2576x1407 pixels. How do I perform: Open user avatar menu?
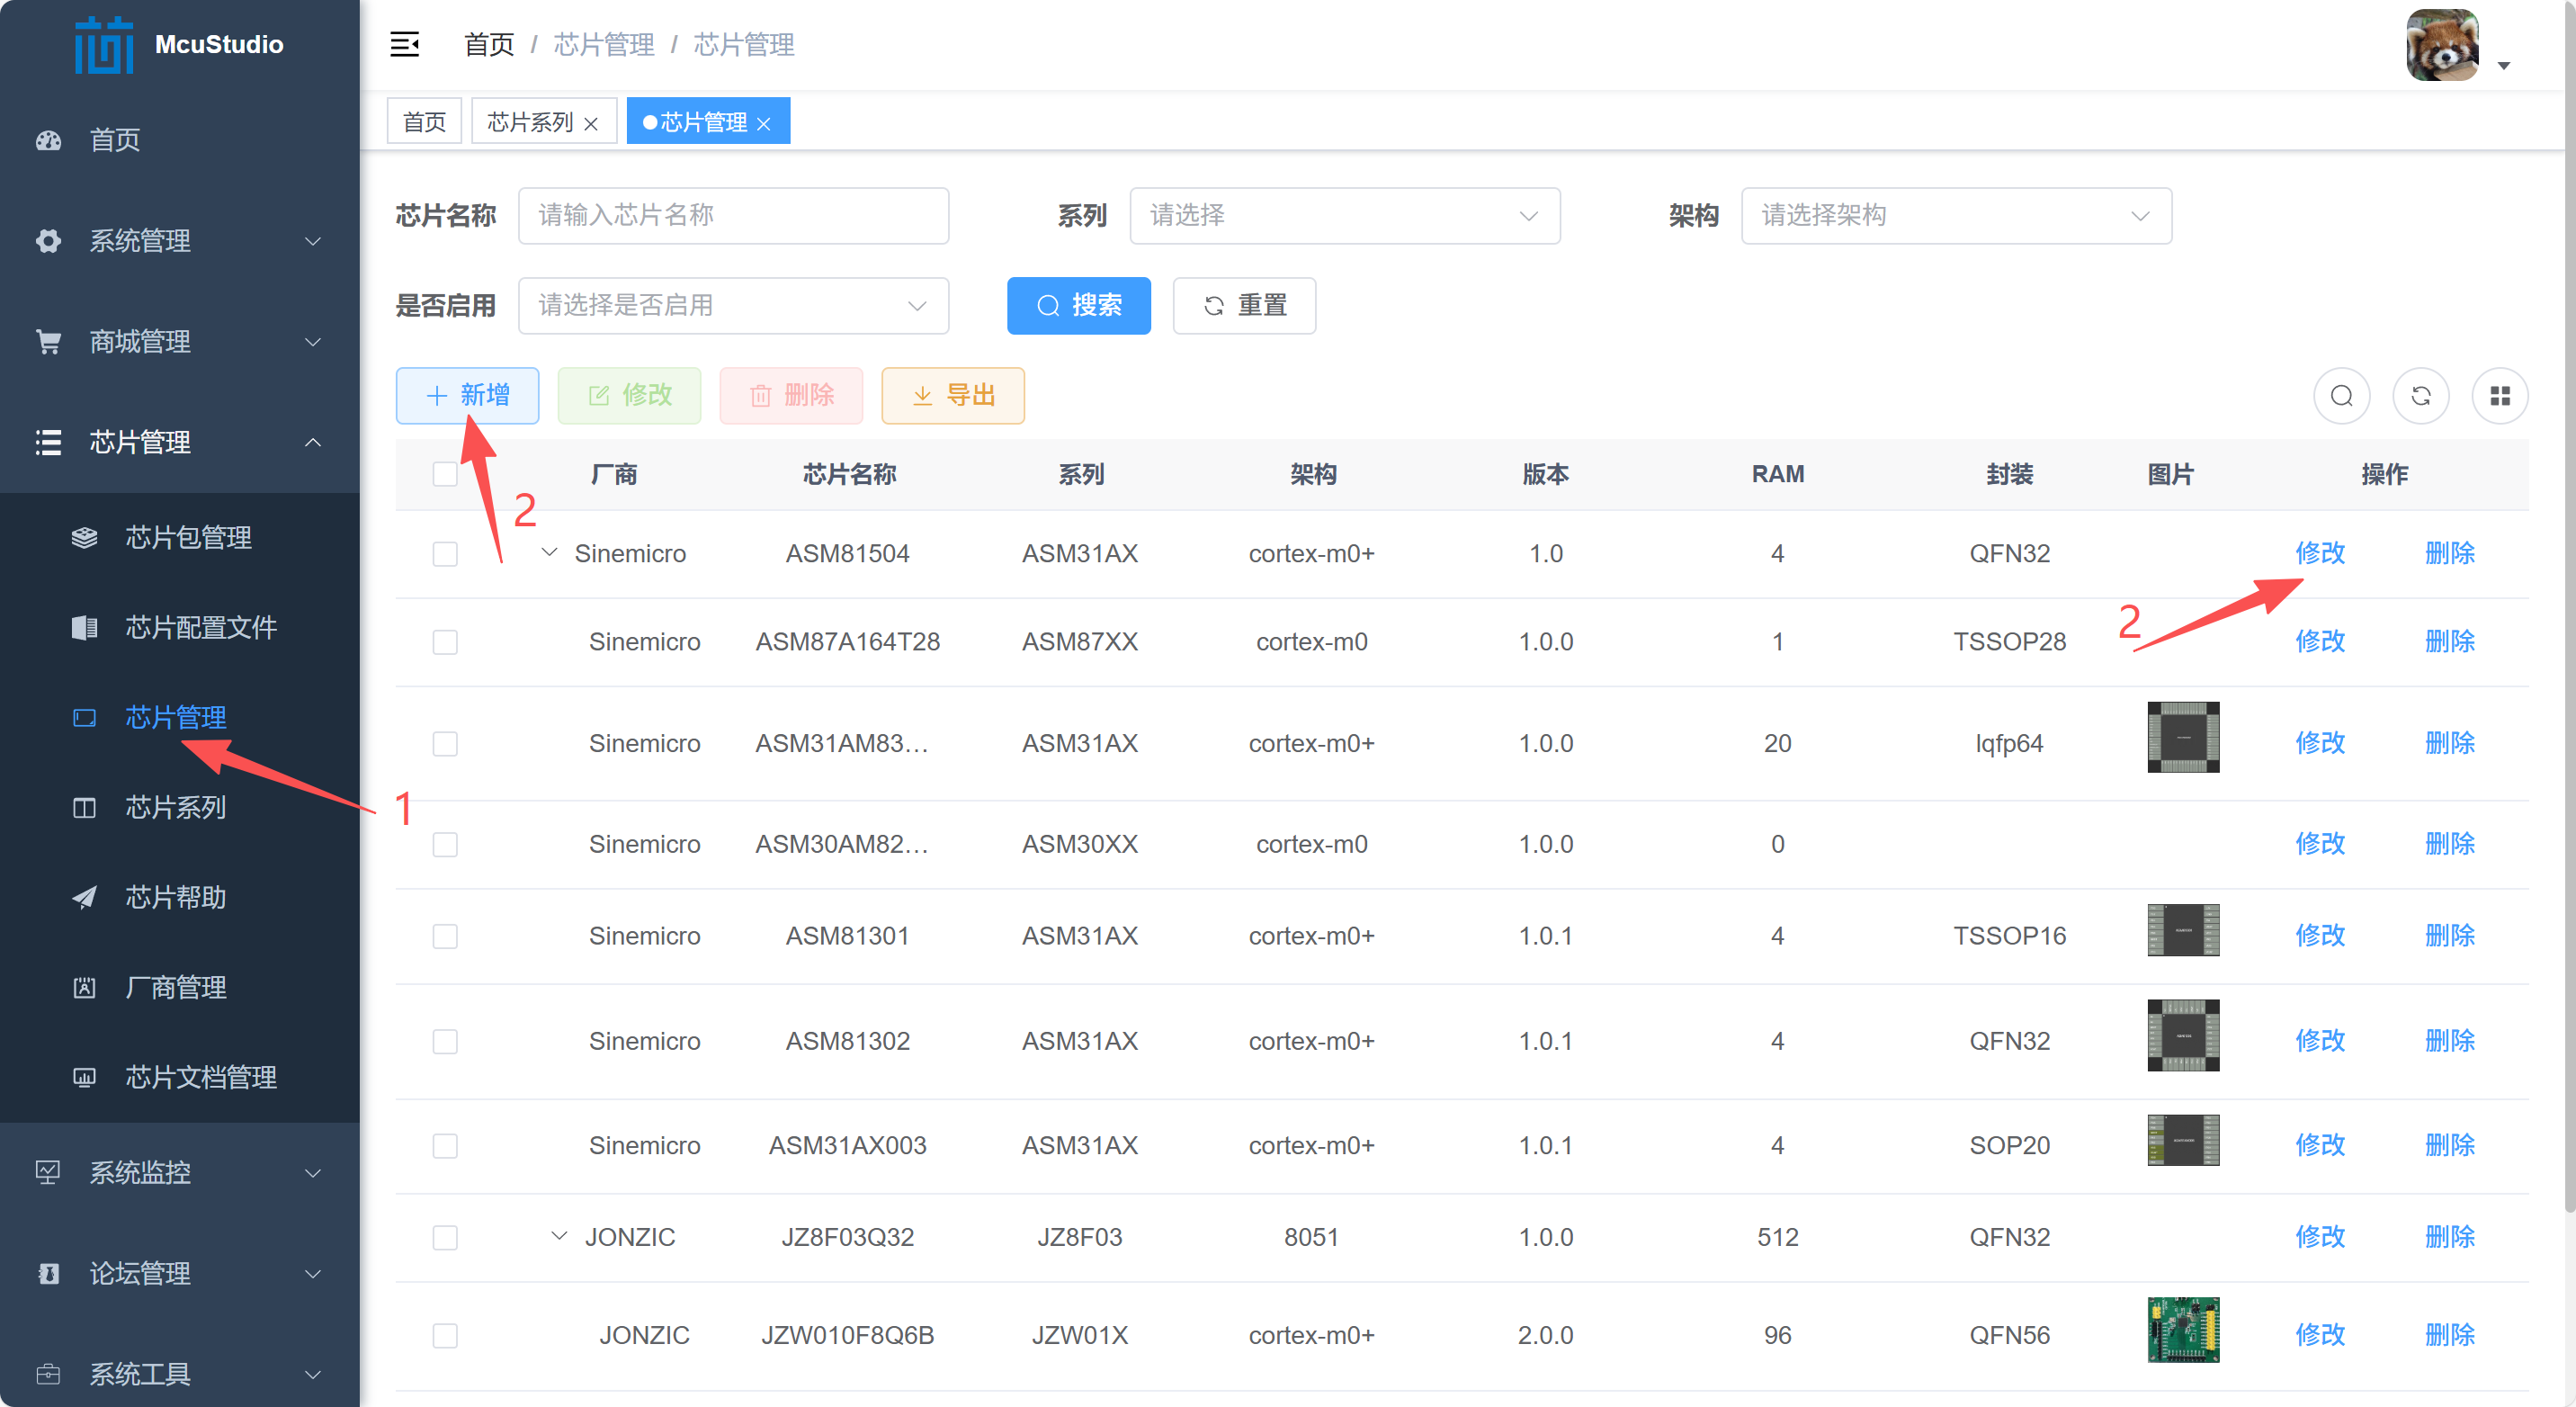point(2443,46)
